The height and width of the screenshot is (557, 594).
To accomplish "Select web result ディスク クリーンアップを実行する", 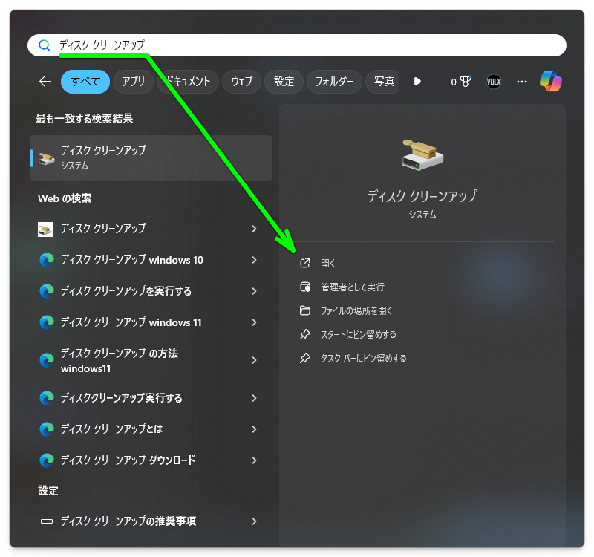I will tap(125, 291).
